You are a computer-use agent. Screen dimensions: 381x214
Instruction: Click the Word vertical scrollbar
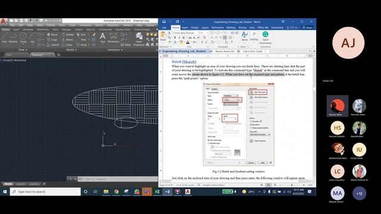314,117
